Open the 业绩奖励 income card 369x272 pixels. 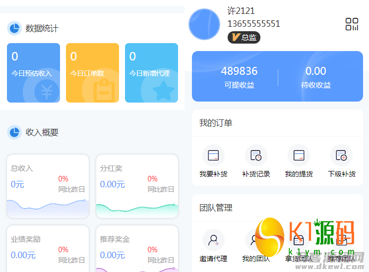coord(48,249)
